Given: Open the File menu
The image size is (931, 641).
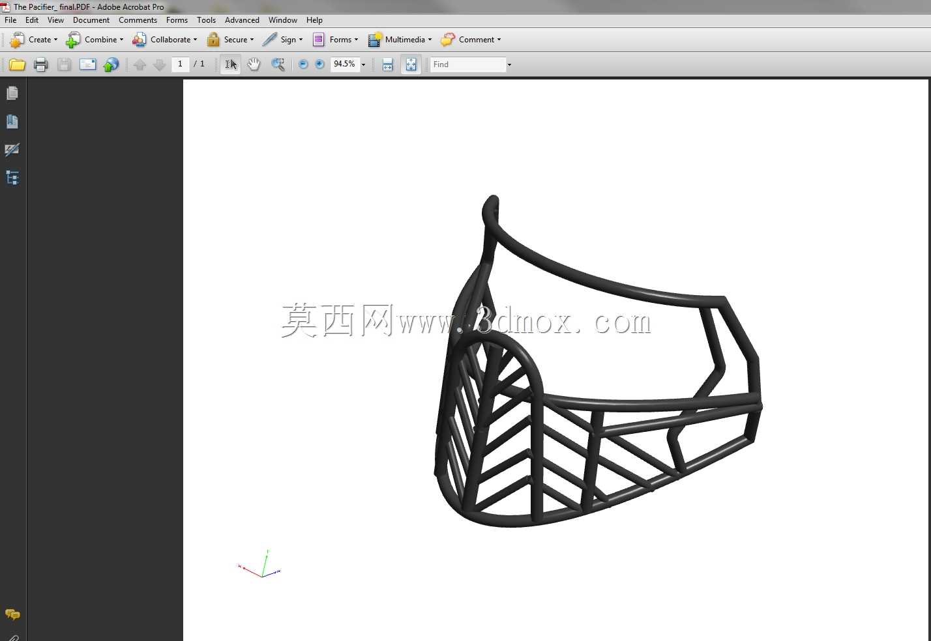Looking at the screenshot, I should (10, 20).
